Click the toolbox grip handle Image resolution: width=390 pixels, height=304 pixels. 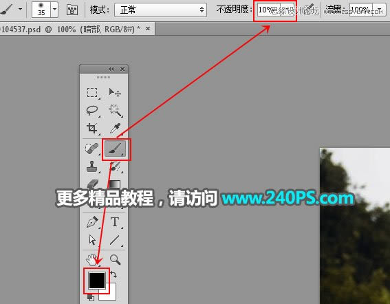[x=103, y=77]
